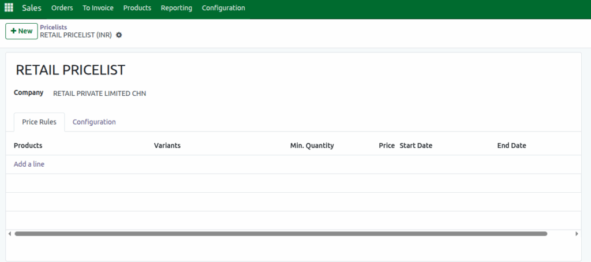Sort by End Date column header
591x262 pixels.
511,145
